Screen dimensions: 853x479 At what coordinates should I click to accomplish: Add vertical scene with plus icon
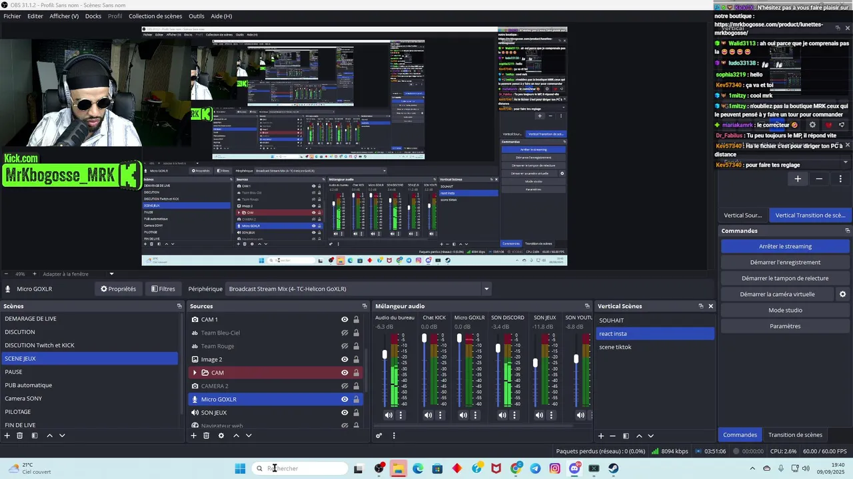[600, 436]
